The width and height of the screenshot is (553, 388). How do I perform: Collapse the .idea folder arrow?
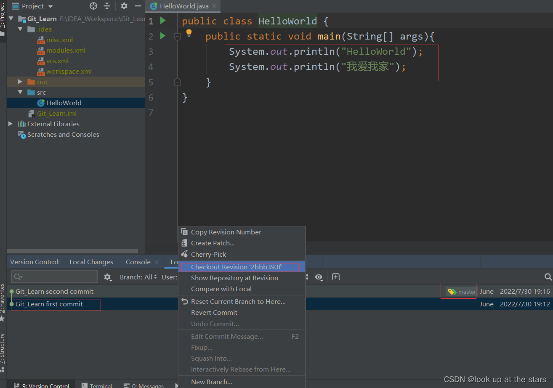[x=20, y=29]
